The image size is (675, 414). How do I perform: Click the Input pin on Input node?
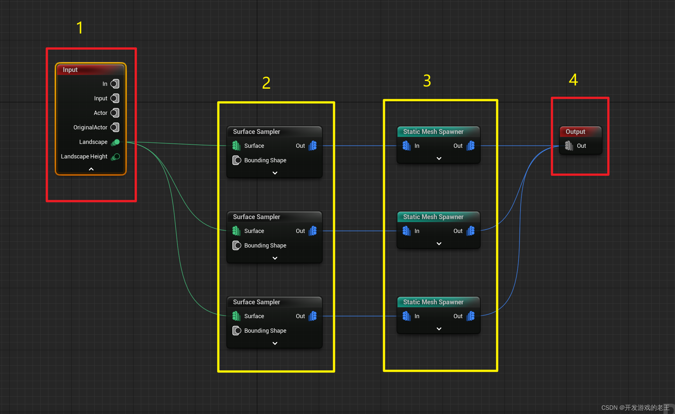(x=115, y=98)
